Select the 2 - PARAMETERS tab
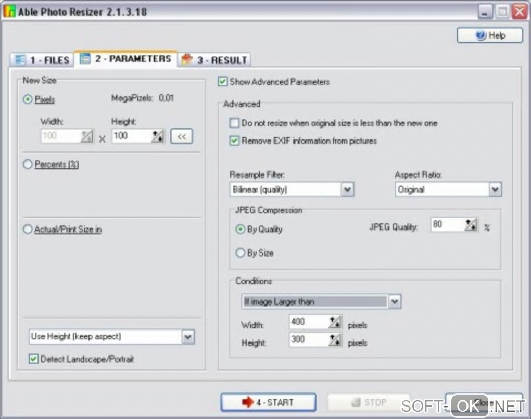 pyautogui.click(x=125, y=59)
